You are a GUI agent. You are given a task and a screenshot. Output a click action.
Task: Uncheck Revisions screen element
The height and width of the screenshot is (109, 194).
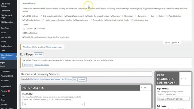(x=112, y=16)
